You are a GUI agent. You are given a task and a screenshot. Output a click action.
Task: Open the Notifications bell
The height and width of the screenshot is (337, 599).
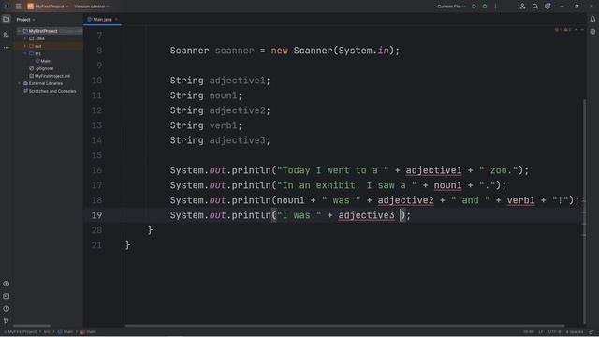[x=592, y=19]
